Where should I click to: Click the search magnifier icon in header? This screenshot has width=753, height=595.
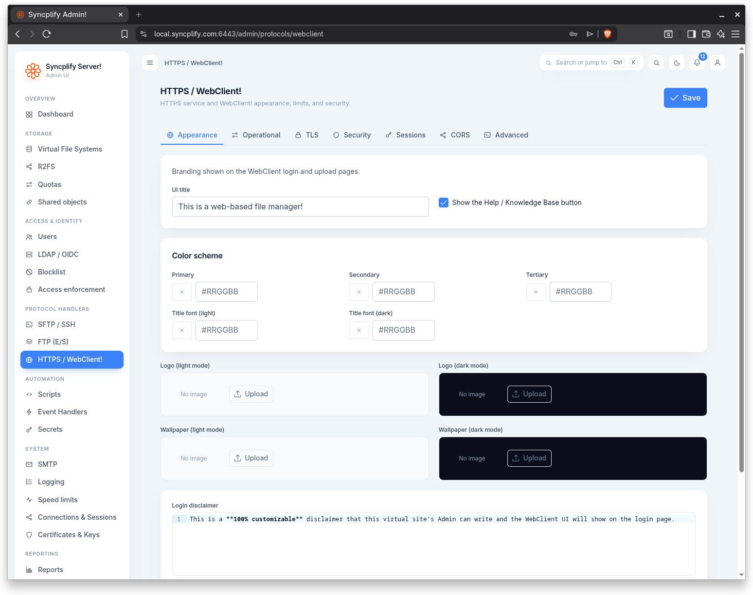[x=656, y=63]
